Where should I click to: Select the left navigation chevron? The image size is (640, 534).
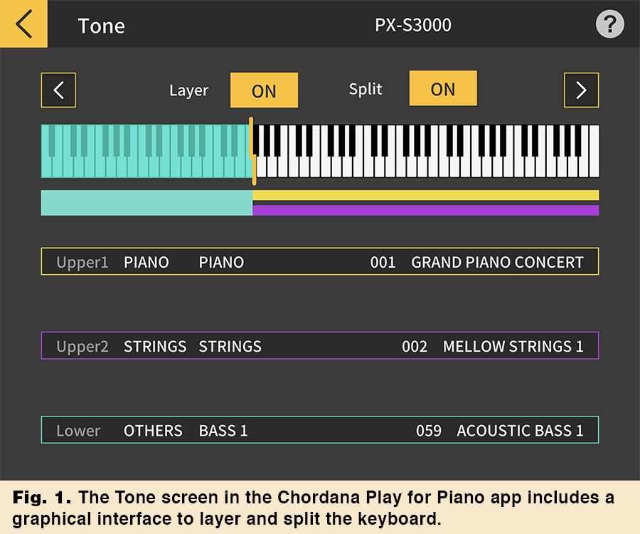(58, 90)
